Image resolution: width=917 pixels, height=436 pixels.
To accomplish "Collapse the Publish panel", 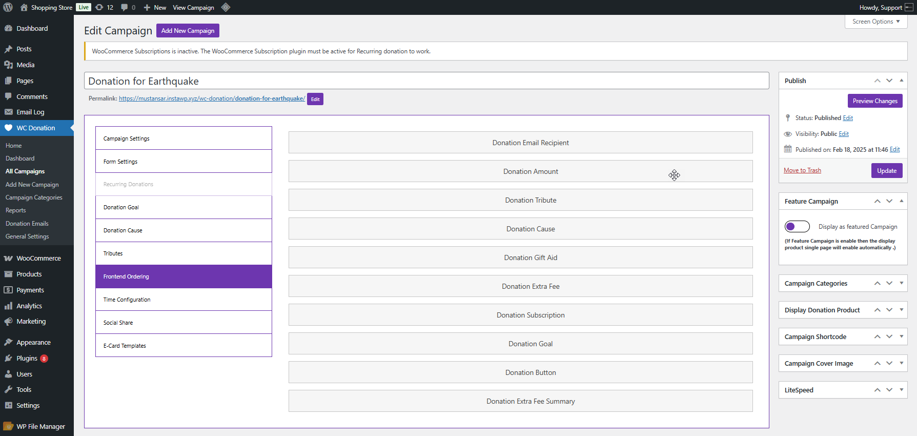I will click(901, 81).
